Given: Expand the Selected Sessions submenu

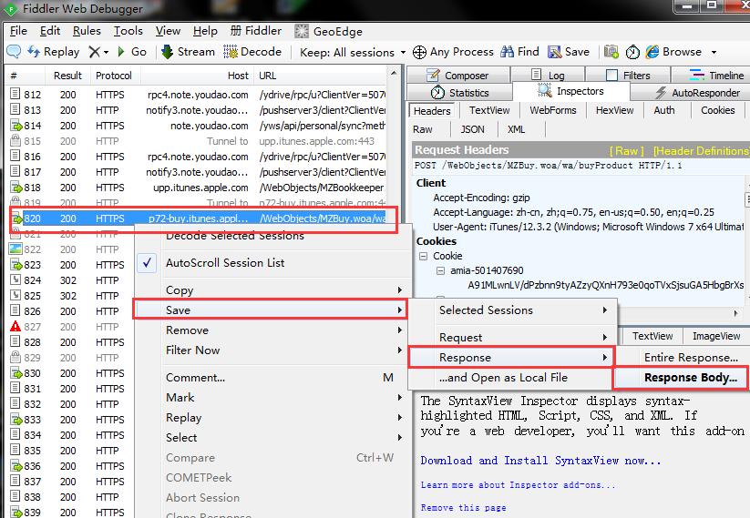Looking at the screenshot, I should click(x=512, y=310).
